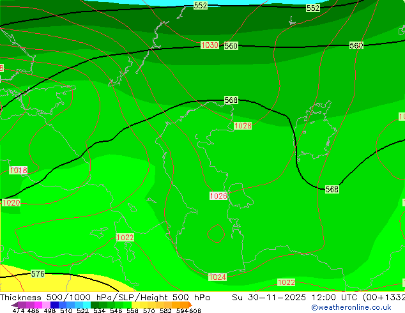
Task: Click the 1018 isobar label
Action: coord(19,171)
